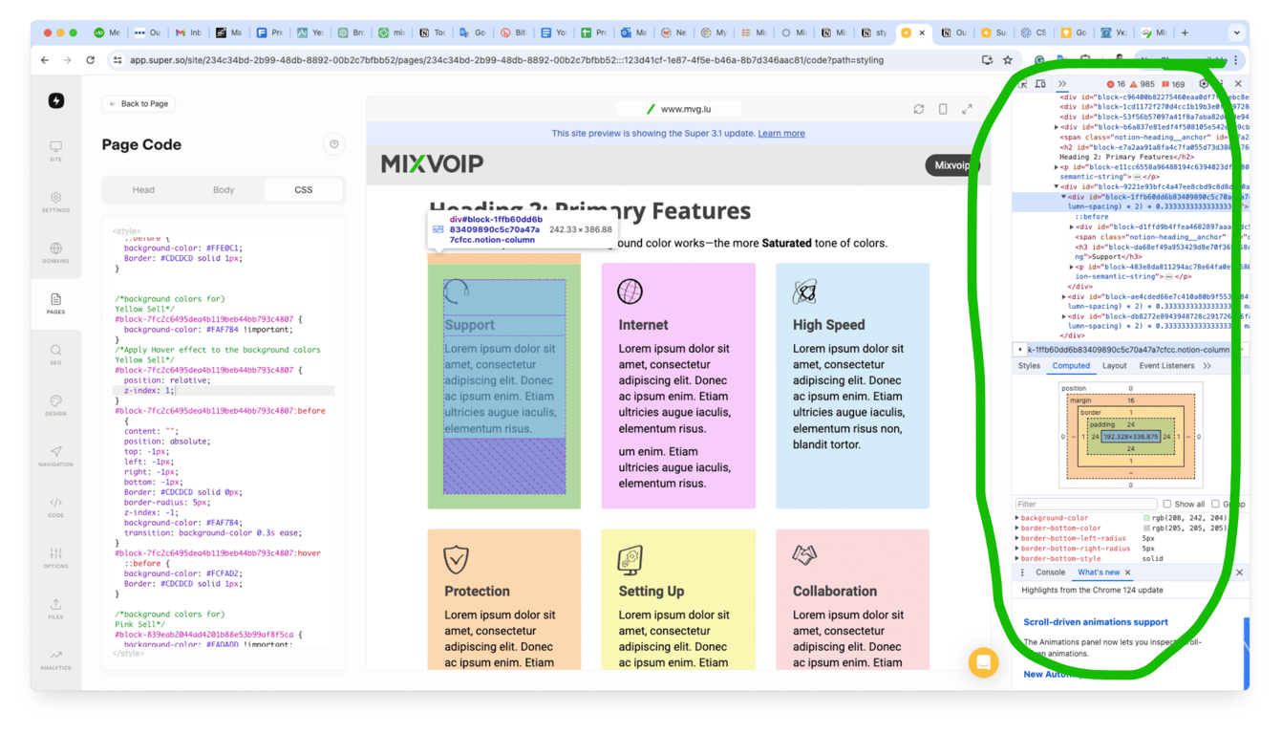Expand the background-color computed property

point(1017,518)
